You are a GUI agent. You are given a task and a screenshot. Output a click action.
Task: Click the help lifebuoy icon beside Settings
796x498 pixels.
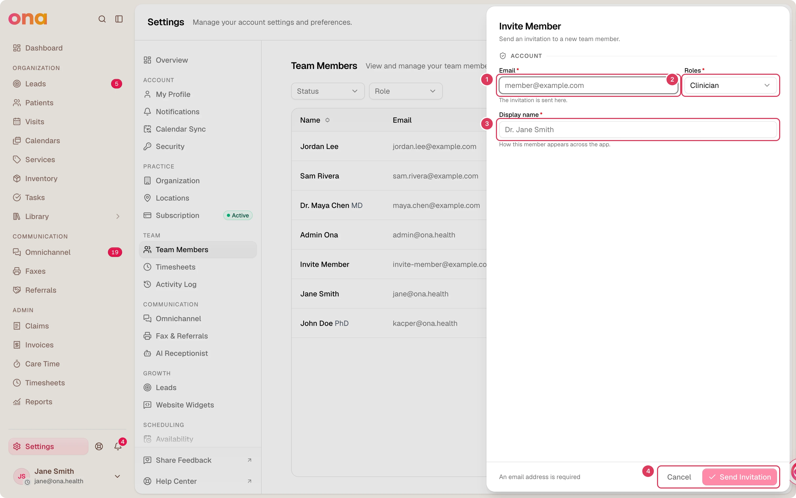click(x=99, y=446)
